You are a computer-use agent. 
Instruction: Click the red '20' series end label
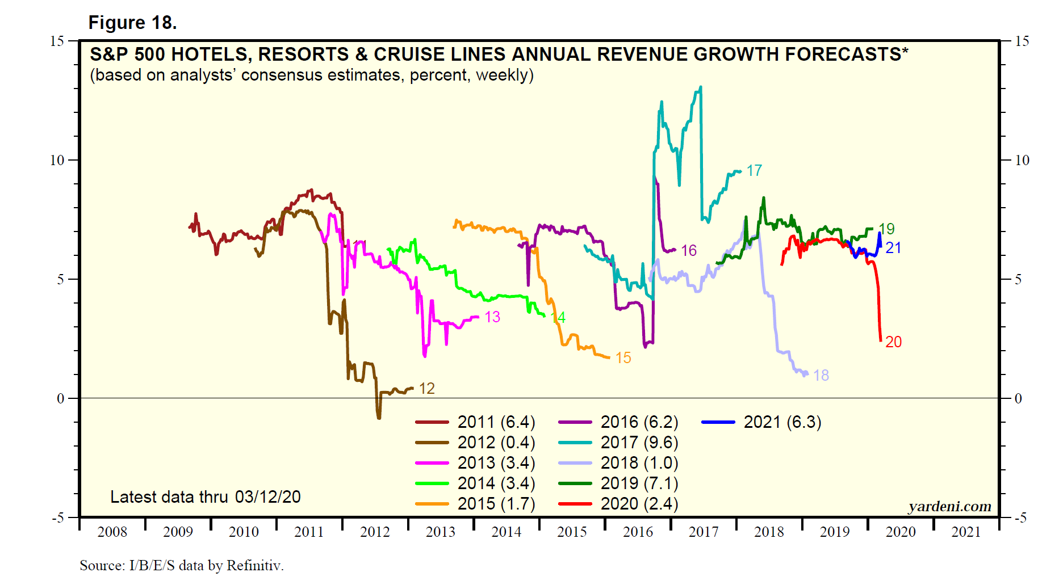[x=893, y=342]
